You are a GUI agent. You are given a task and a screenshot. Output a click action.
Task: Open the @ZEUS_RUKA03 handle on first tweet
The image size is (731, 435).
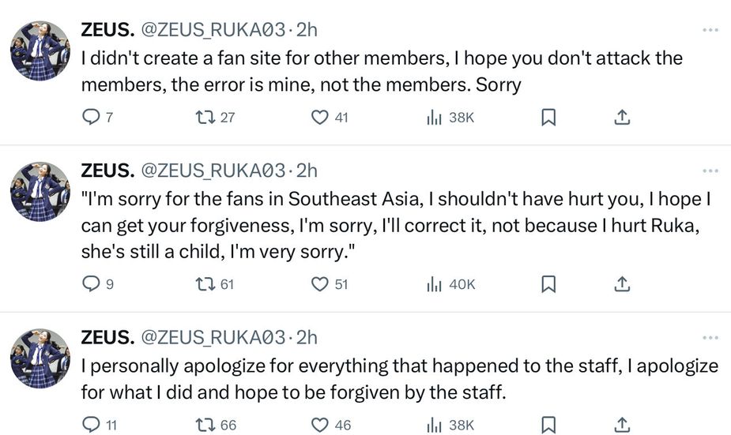(x=213, y=30)
